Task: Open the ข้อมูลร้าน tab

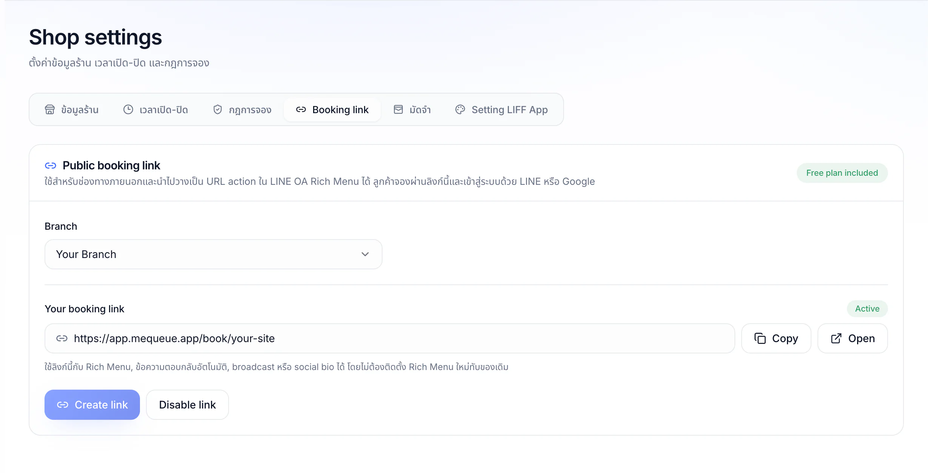Action: point(72,110)
